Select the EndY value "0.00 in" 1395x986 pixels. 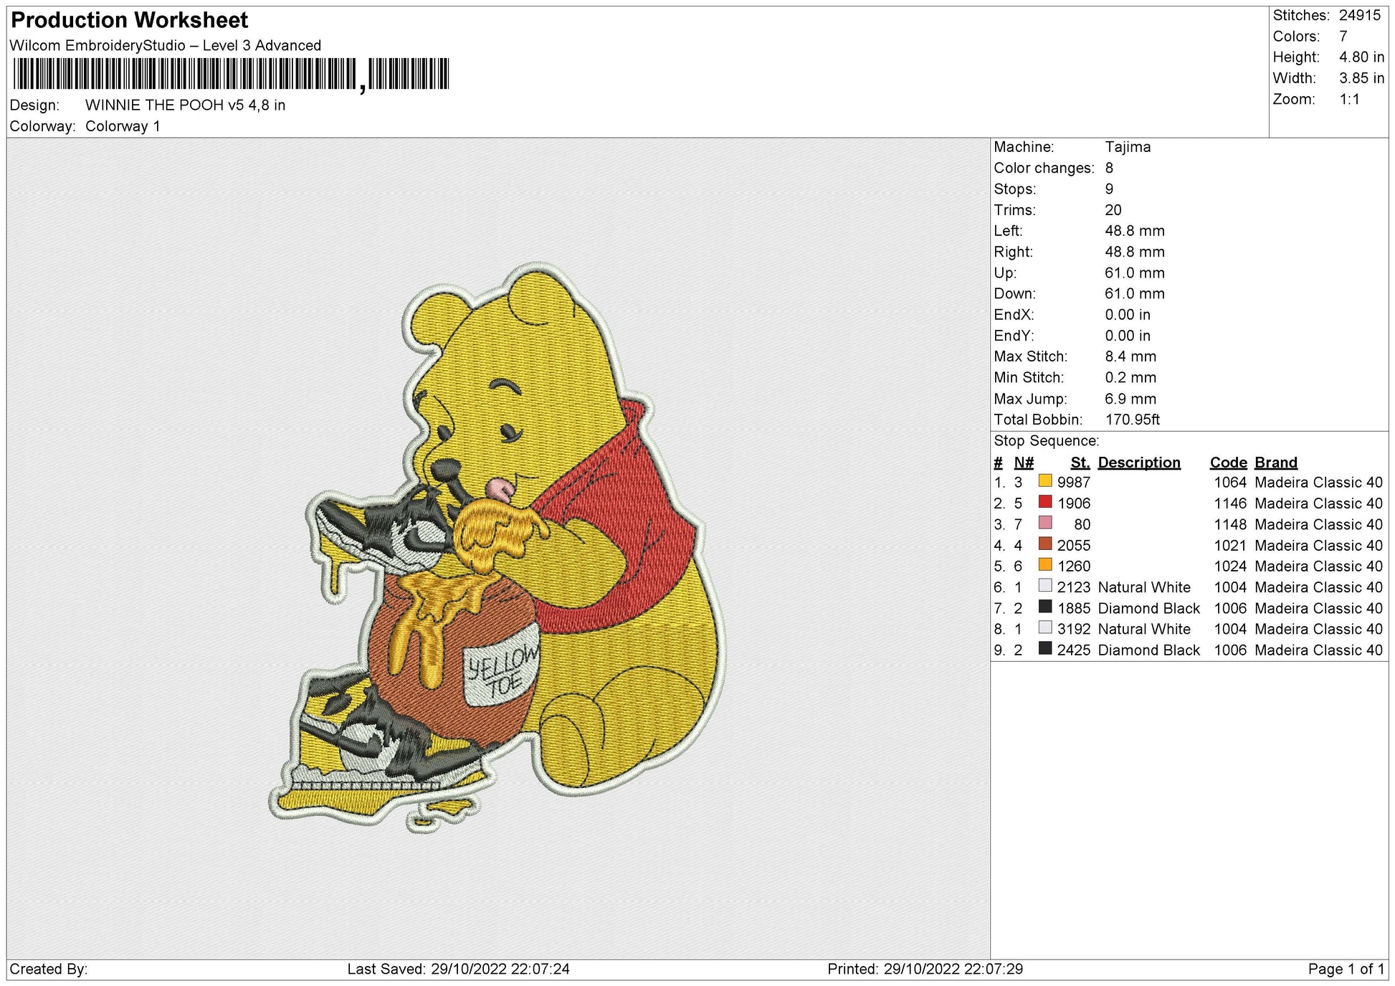[x=1128, y=336]
